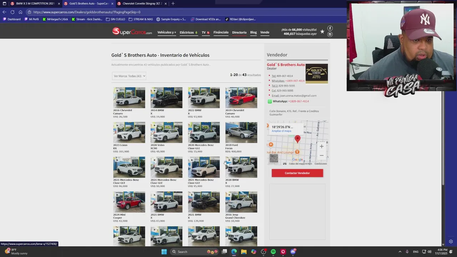Open the 2020 Volvo XC90 listing thumbnail
The width and height of the screenshot is (457, 257).
click(x=166, y=132)
